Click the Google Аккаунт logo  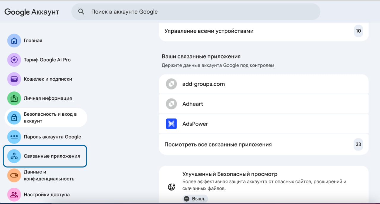pyautogui.click(x=32, y=12)
